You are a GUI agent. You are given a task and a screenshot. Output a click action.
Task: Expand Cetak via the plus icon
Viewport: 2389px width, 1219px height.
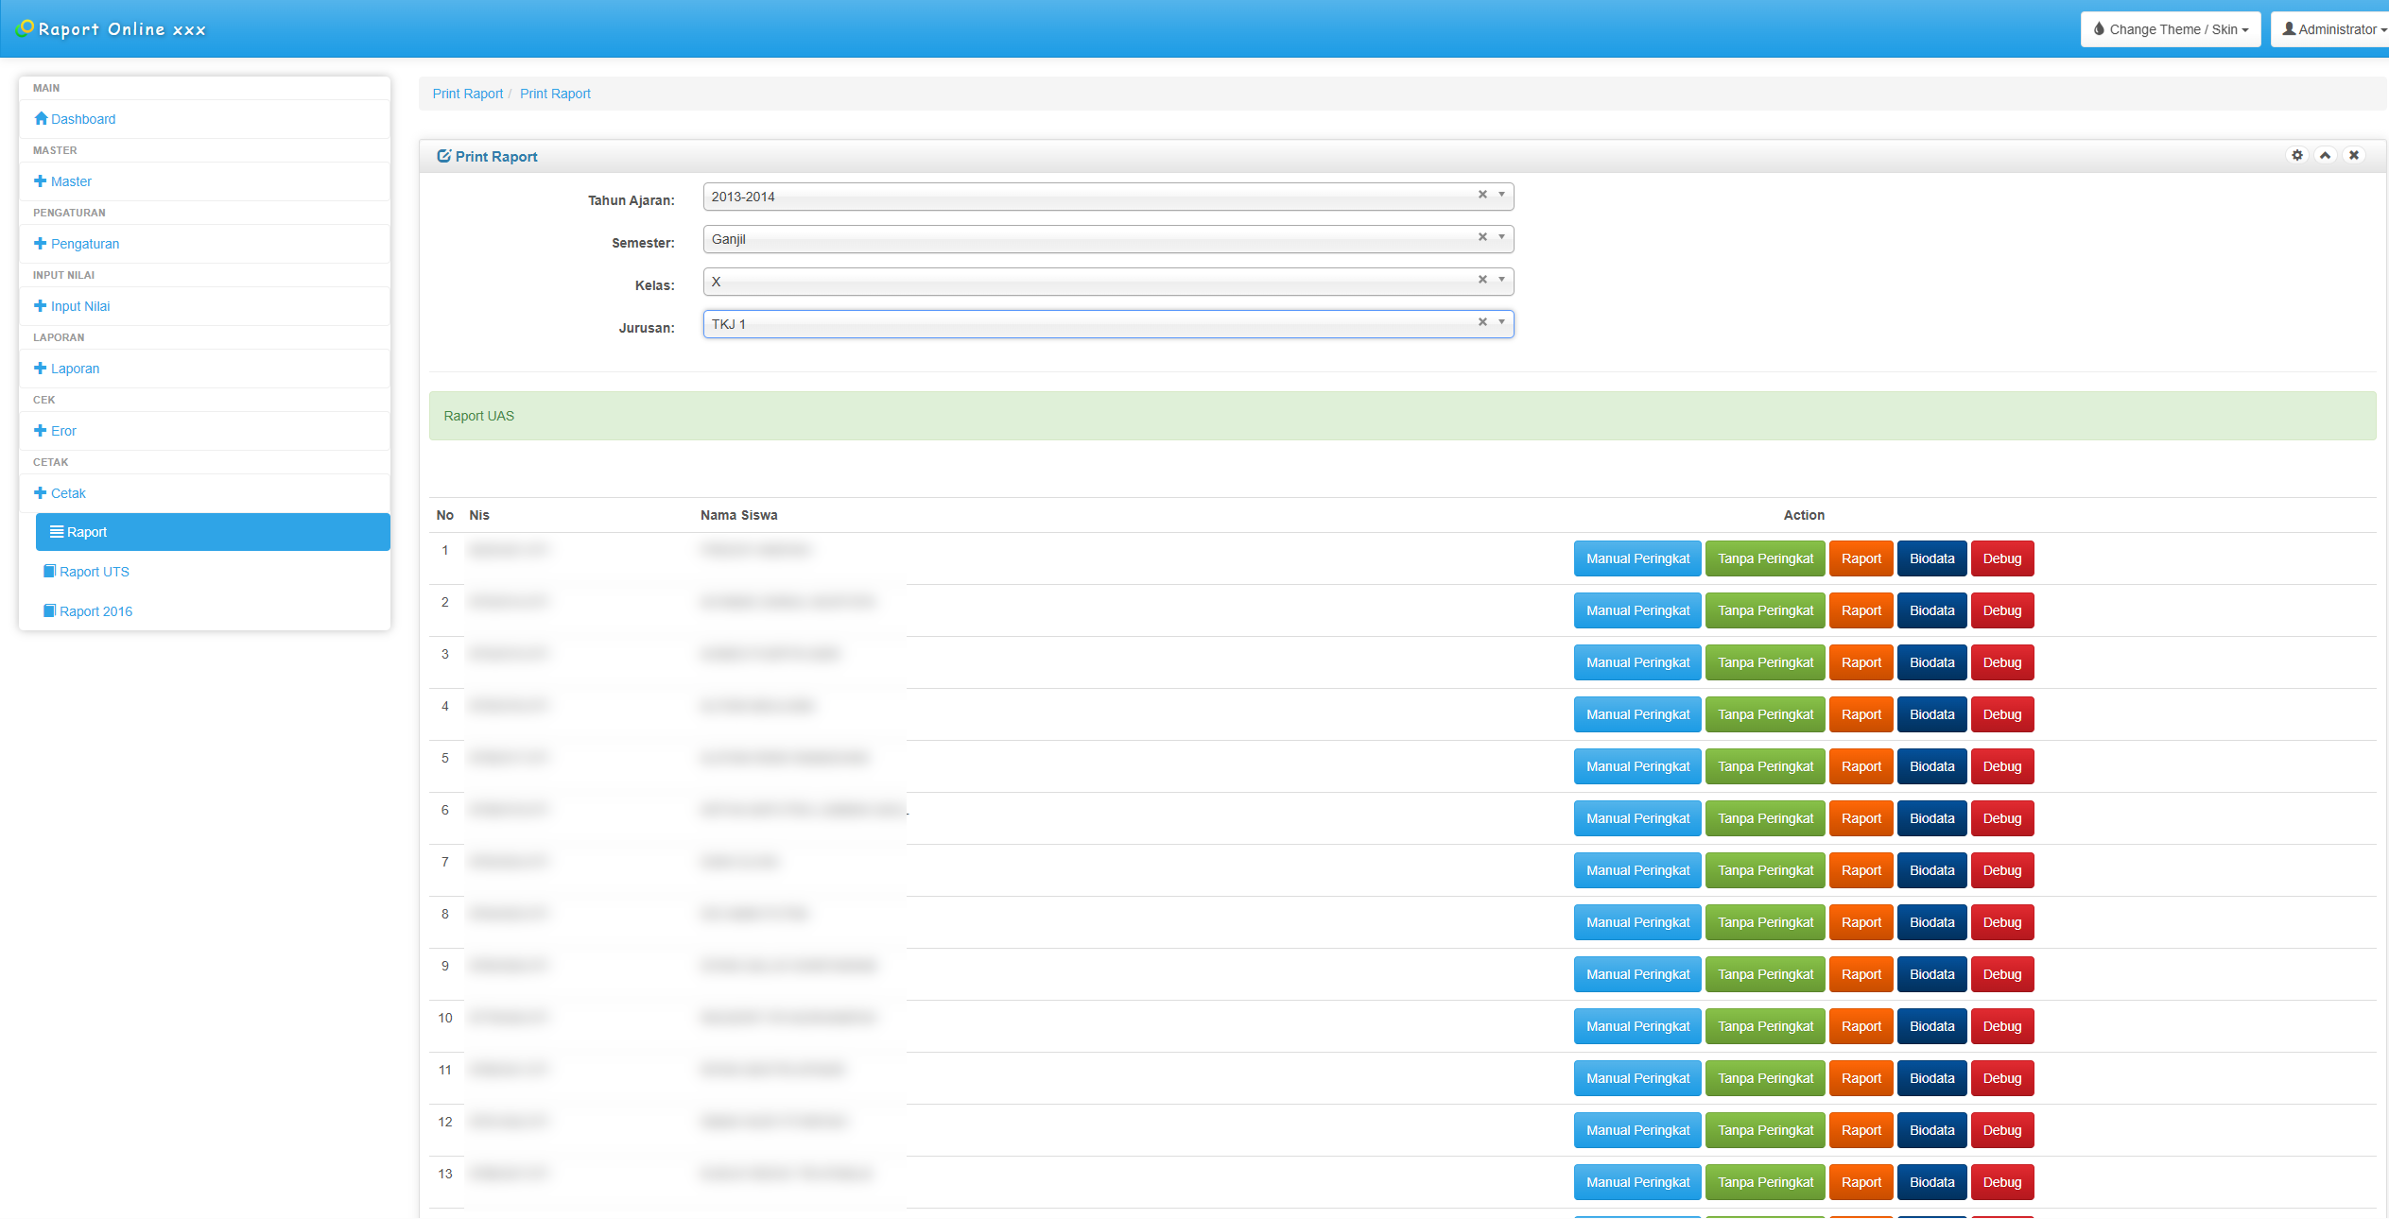coord(41,492)
